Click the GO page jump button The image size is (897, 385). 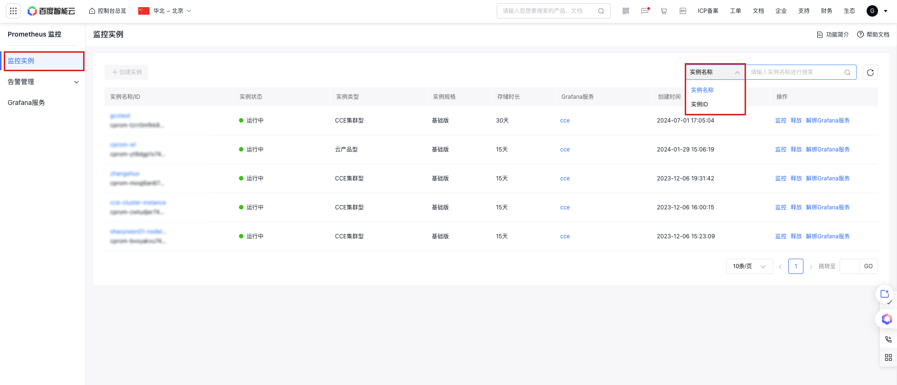(x=868, y=266)
